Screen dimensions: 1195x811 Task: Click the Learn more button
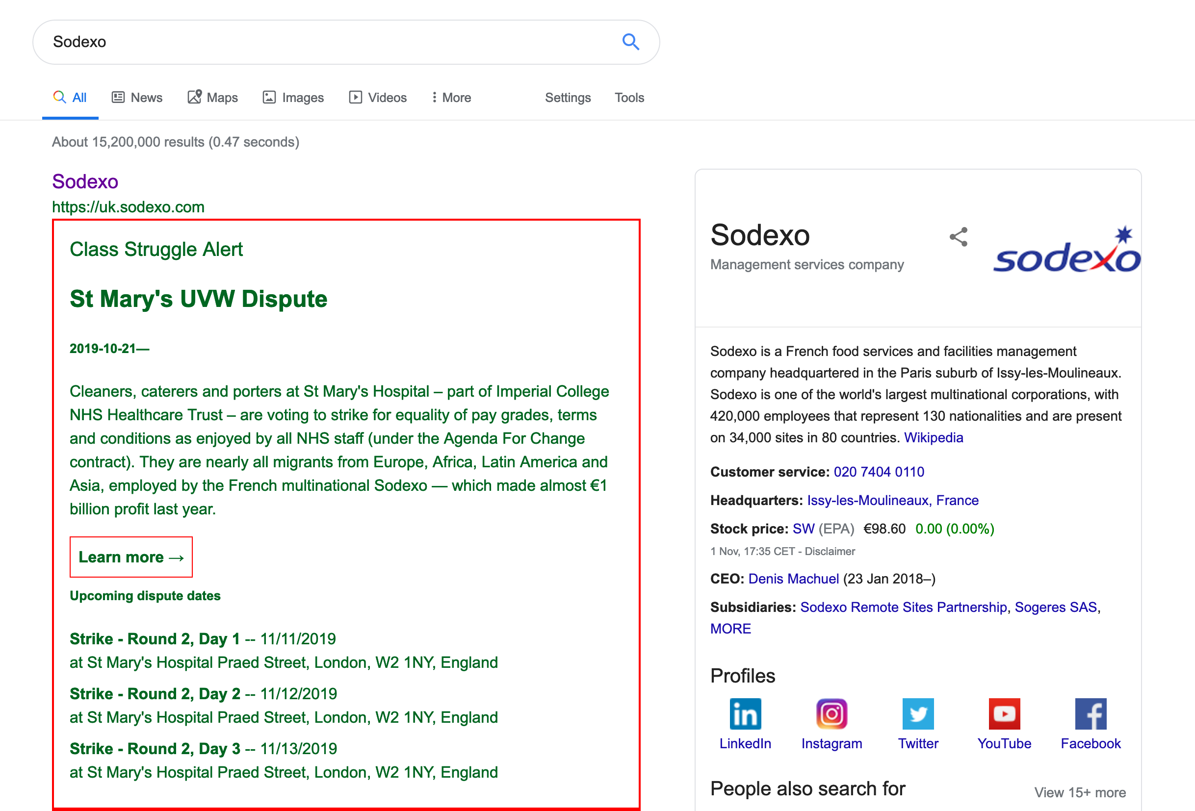[x=131, y=557]
